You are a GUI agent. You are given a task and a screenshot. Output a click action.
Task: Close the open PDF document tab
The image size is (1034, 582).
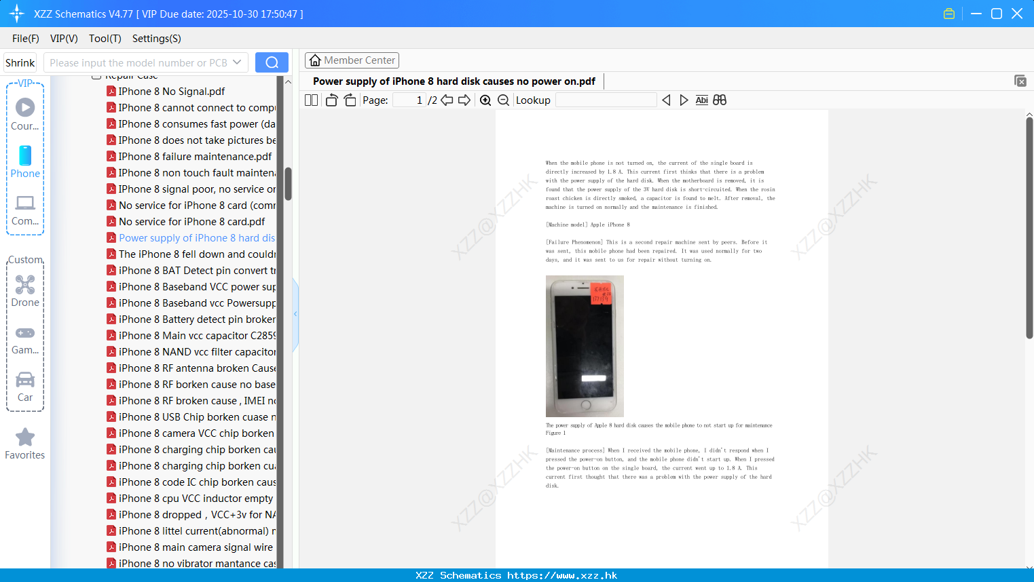click(x=1020, y=81)
